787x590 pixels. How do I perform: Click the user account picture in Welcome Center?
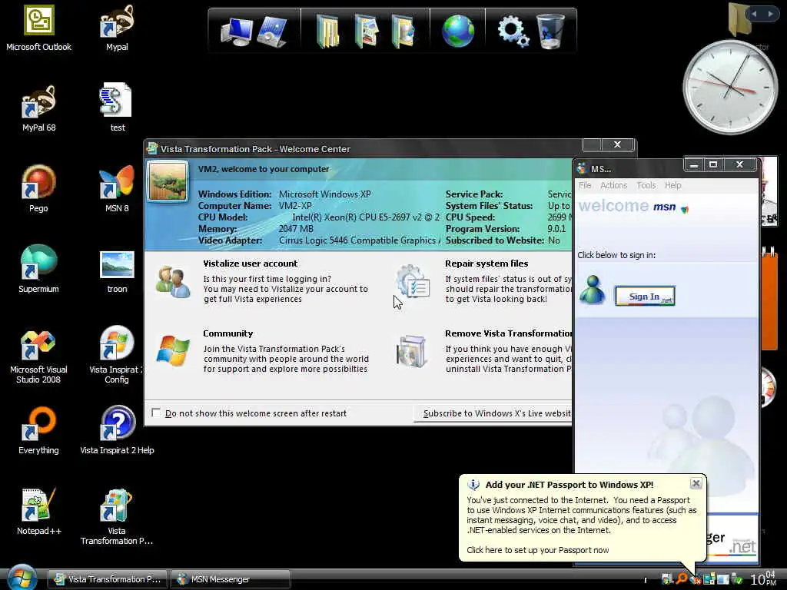coord(168,181)
